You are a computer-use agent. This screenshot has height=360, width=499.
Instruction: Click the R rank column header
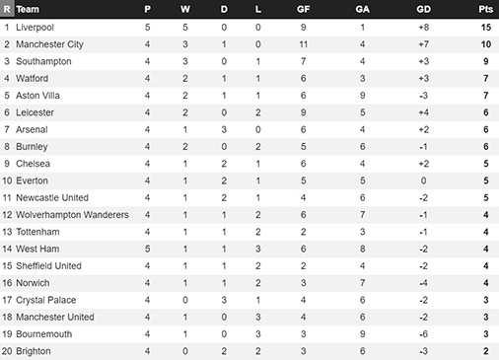pos(7,9)
